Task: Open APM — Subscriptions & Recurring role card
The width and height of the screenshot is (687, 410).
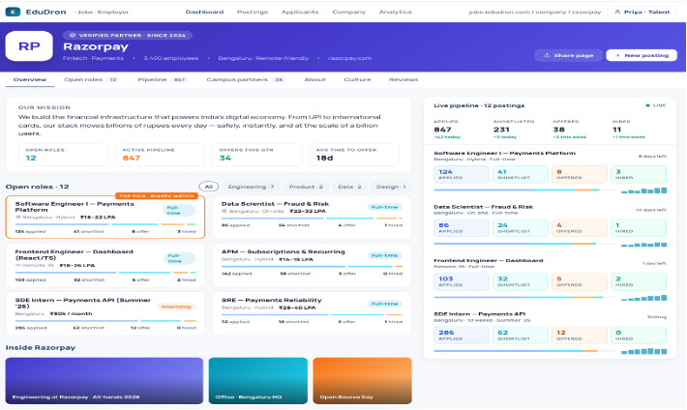Action: pyautogui.click(x=312, y=266)
